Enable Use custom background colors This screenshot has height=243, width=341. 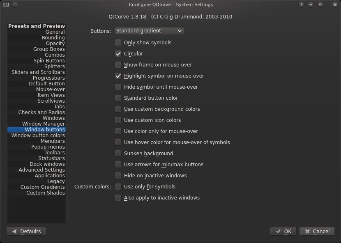click(118, 109)
